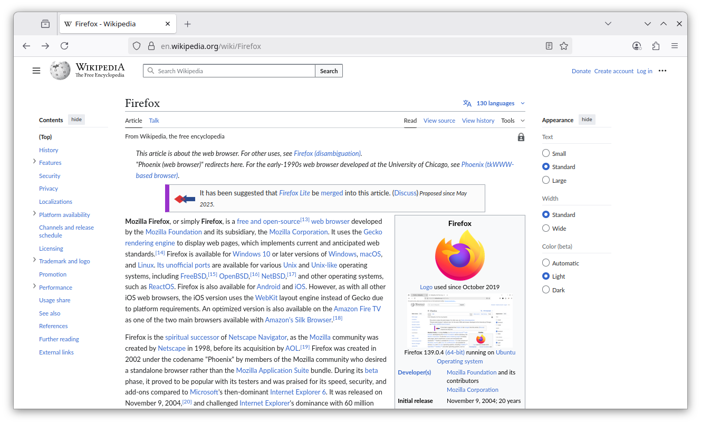Jump to History in contents
This screenshot has width=701, height=424.
click(x=49, y=150)
